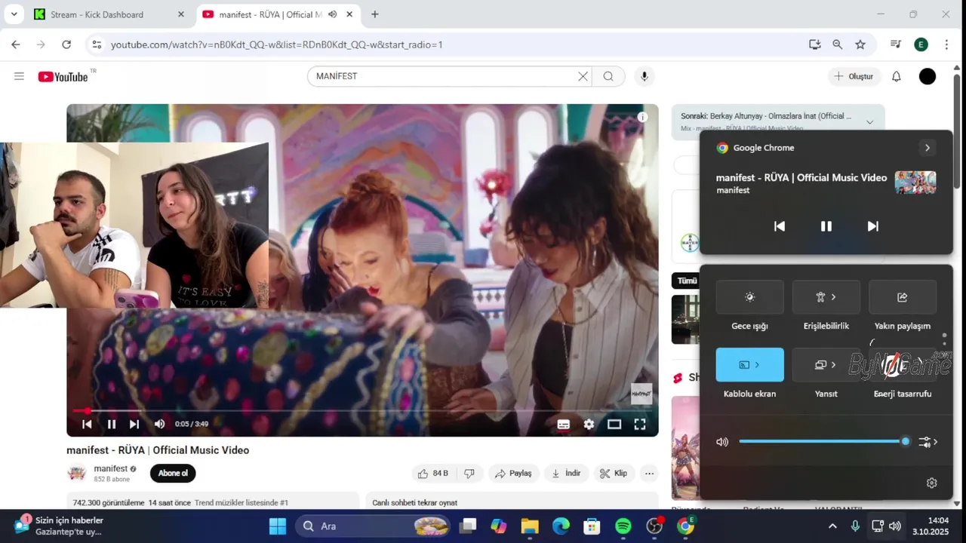Click the İndir download button
Screen dimensions: 966x543
(566, 474)
